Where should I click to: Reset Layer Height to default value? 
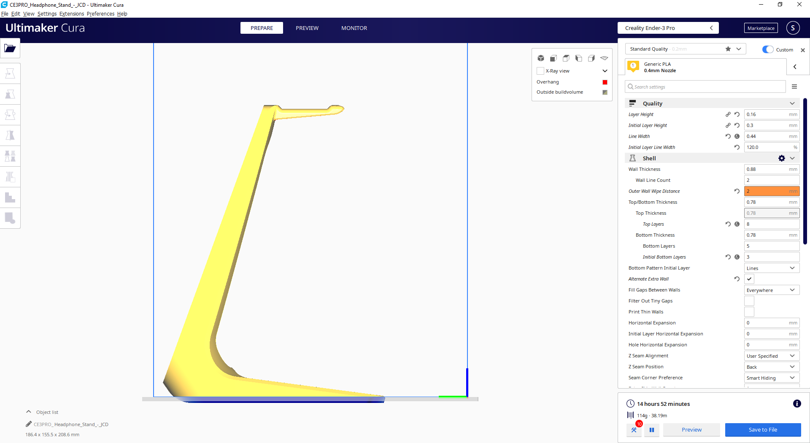click(737, 114)
